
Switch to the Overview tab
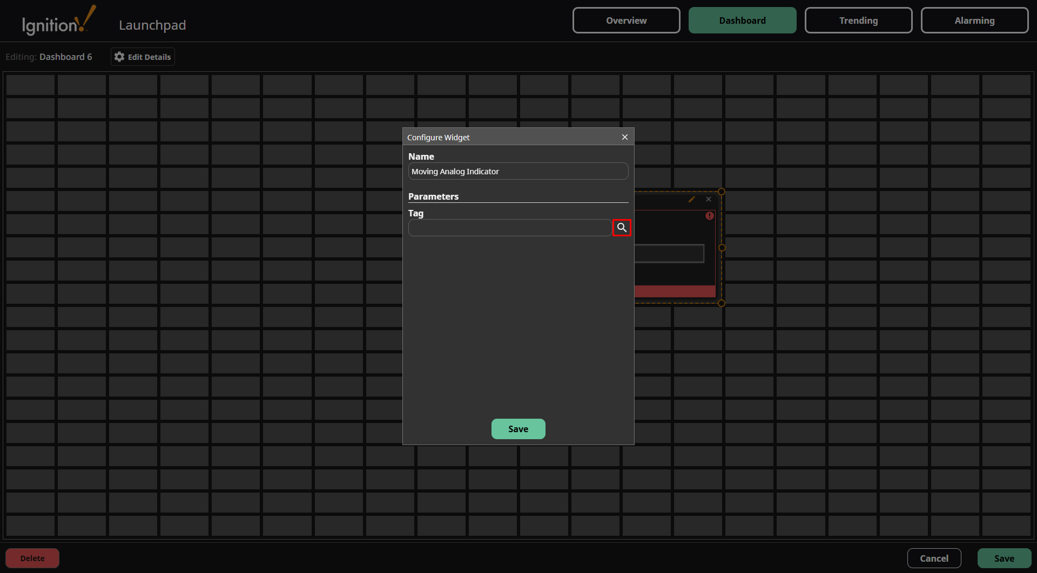[625, 20]
